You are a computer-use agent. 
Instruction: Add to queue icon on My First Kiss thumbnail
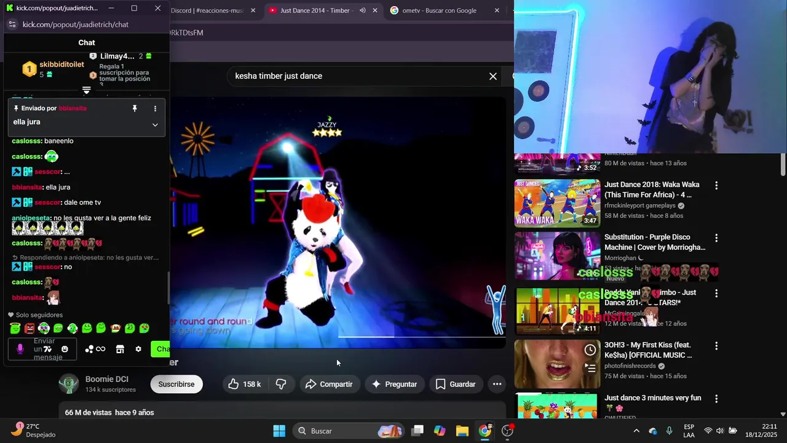pyautogui.click(x=590, y=369)
